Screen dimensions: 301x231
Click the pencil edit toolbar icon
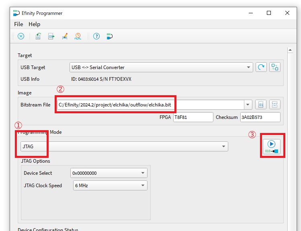click(x=65, y=36)
